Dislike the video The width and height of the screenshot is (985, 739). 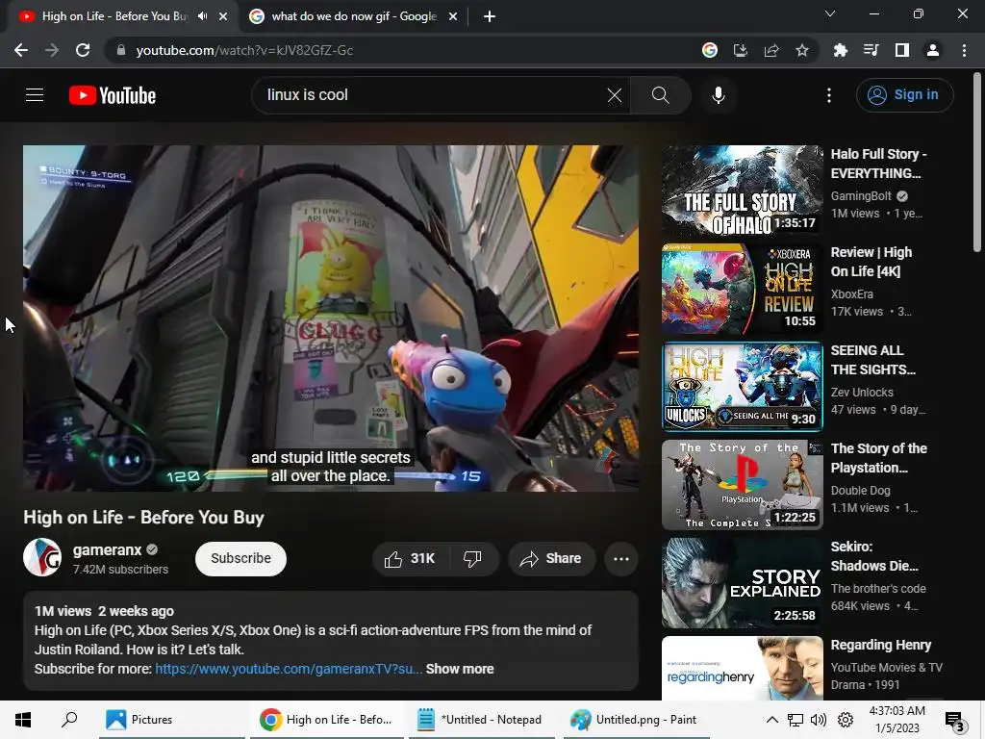pos(473,559)
